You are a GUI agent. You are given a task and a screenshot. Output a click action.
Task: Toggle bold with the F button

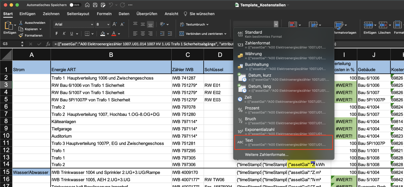pyautogui.click(x=57, y=34)
